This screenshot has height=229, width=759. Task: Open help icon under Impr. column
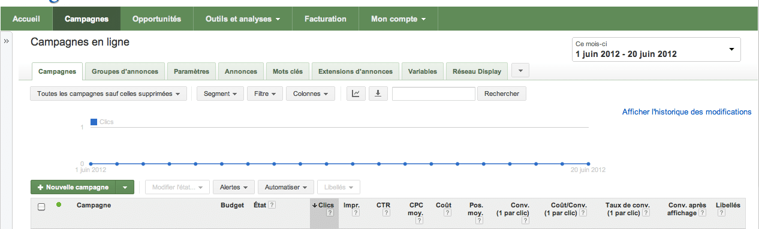point(356,213)
